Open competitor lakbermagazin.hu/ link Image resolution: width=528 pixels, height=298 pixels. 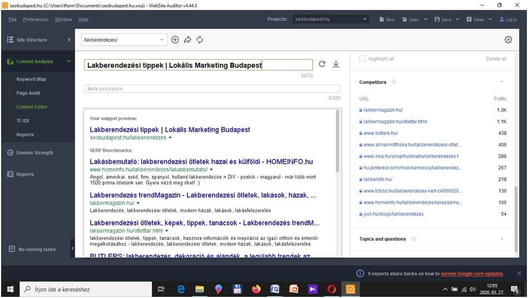tap(383, 110)
